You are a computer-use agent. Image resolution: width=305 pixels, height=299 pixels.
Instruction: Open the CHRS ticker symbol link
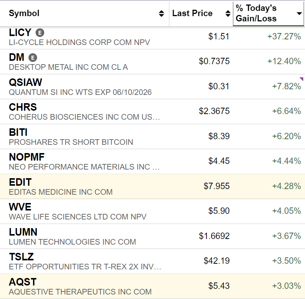pos(23,107)
